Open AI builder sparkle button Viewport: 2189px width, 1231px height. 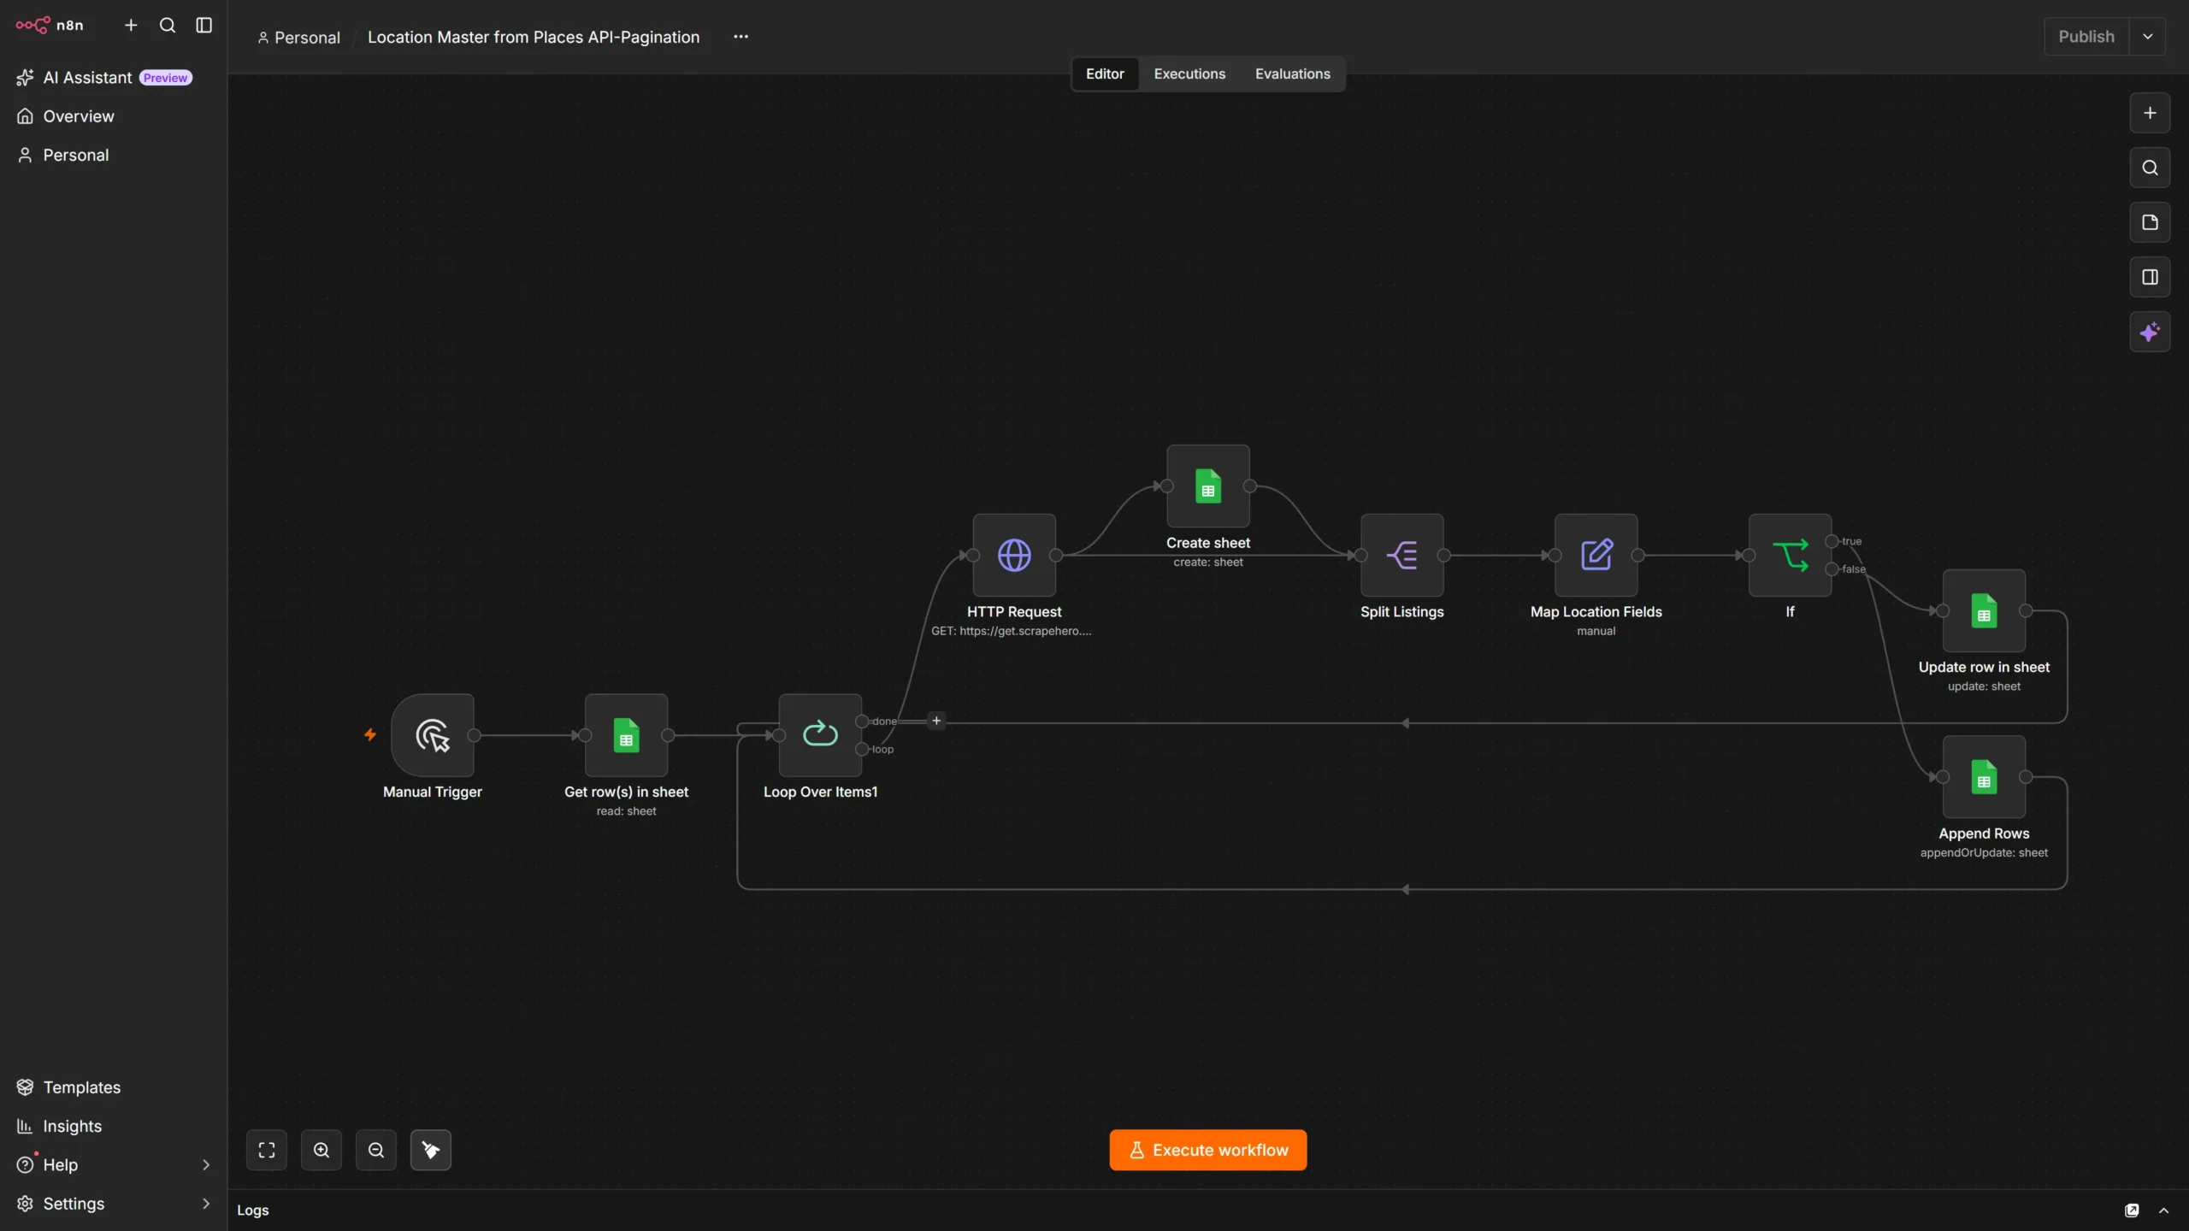click(x=2150, y=332)
